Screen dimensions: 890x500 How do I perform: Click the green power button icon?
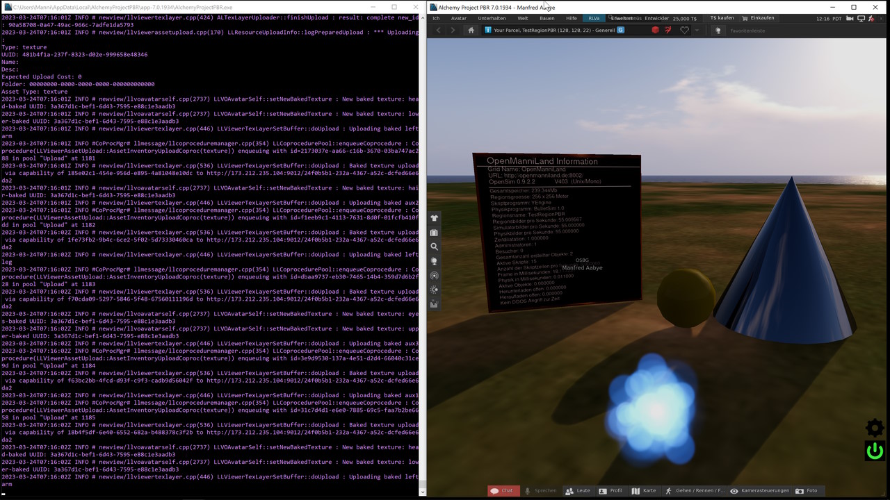pyautogui.click(x=875, y=451)
